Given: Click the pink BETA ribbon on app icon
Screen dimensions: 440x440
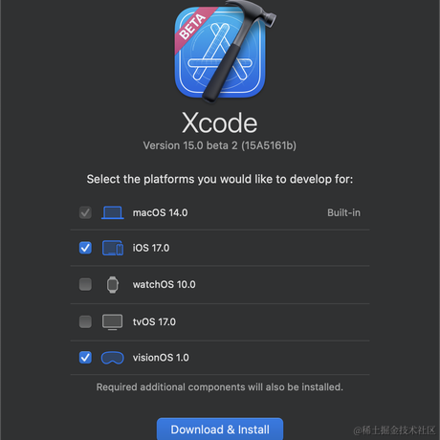Looking at the screenshot, I should (x=194, y=29).
